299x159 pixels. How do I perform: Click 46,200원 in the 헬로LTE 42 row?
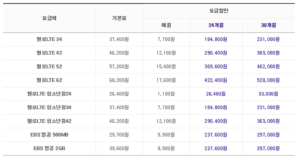(x=119, y=53)
